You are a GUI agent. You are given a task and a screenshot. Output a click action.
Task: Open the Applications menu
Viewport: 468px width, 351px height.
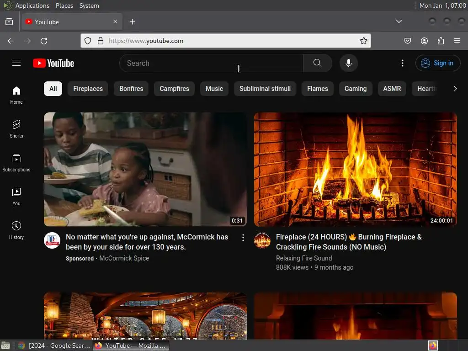pos(32,5)
